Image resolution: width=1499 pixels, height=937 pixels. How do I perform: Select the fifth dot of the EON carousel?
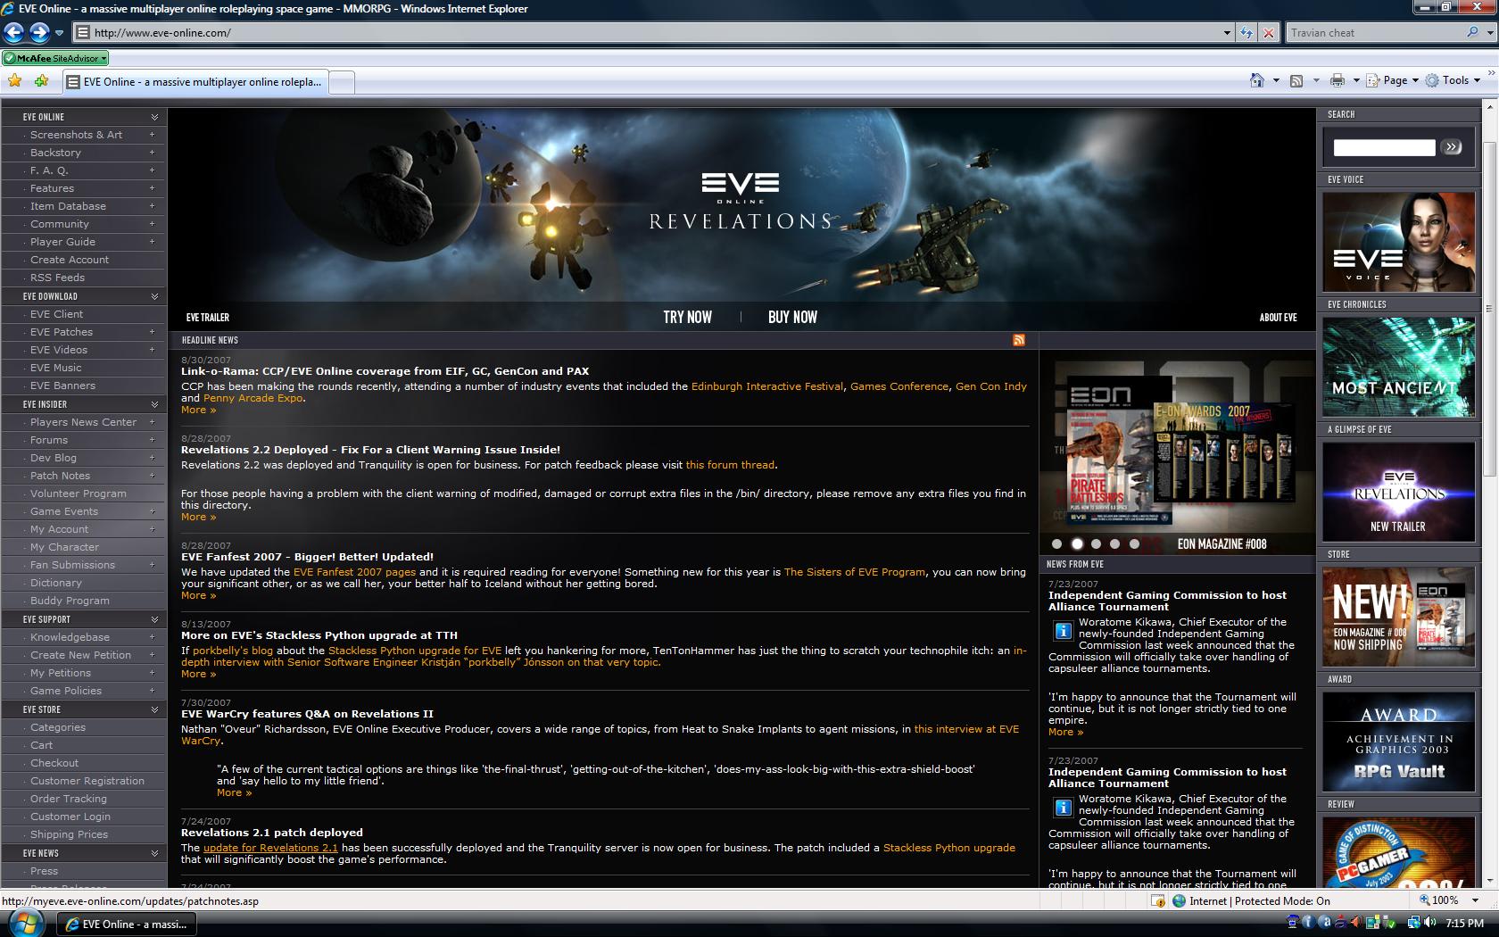pos(1134,543)
